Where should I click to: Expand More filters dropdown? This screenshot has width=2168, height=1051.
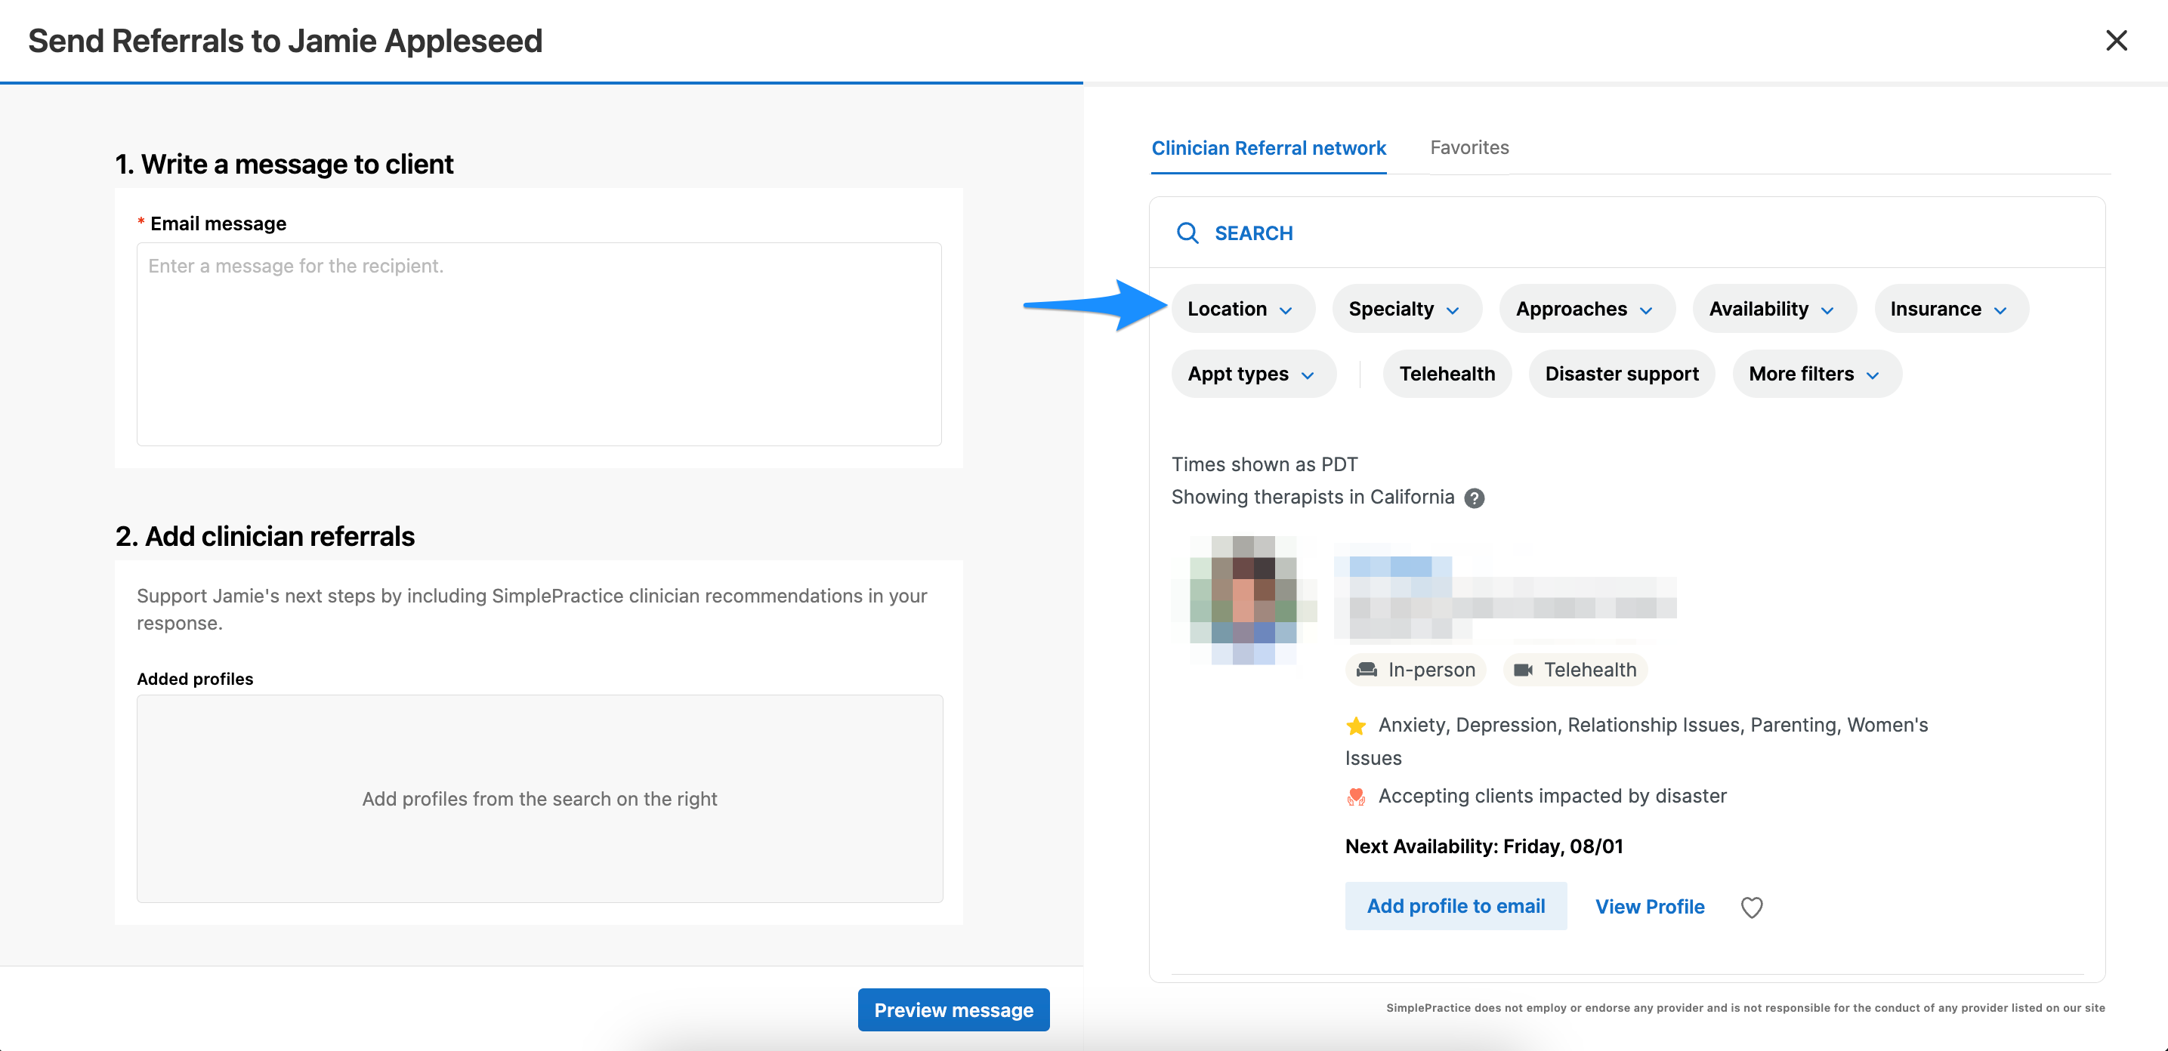(1814, 374)
